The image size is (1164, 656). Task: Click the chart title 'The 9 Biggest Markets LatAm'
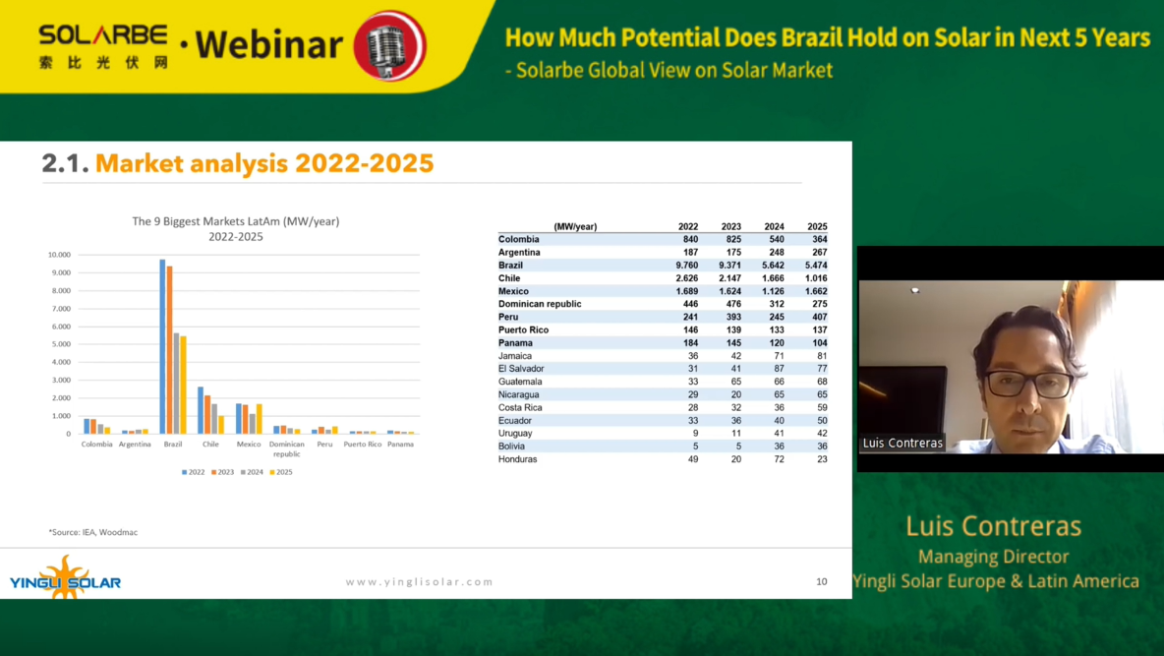pos(235,221)
